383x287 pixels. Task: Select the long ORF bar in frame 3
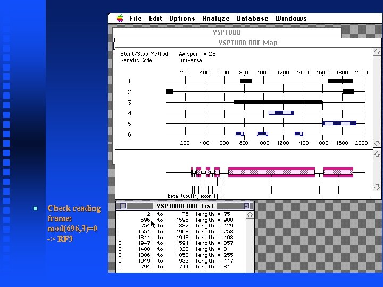pos(278,102)
